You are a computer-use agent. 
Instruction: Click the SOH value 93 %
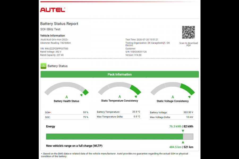(x=86, y=112)
